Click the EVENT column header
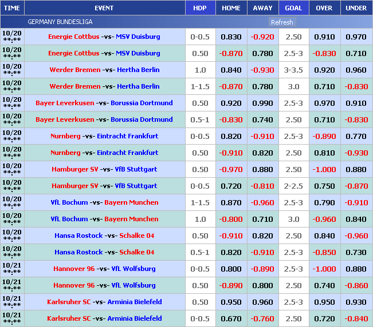Image resolution: width=373 pixels, height=327 pixels. (x=104, y=8)
